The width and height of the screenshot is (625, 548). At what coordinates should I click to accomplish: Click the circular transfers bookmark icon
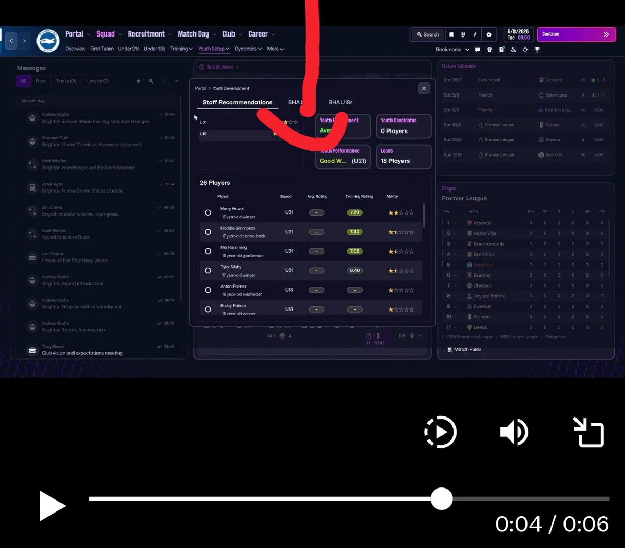(x=525, y=50)
